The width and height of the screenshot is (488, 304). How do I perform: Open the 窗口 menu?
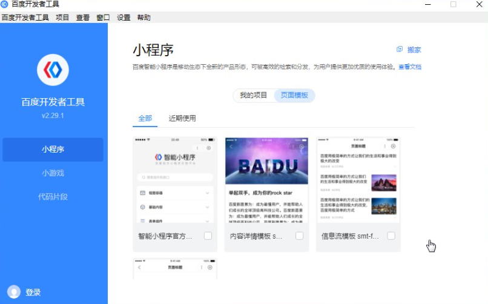tap(103, 18)
